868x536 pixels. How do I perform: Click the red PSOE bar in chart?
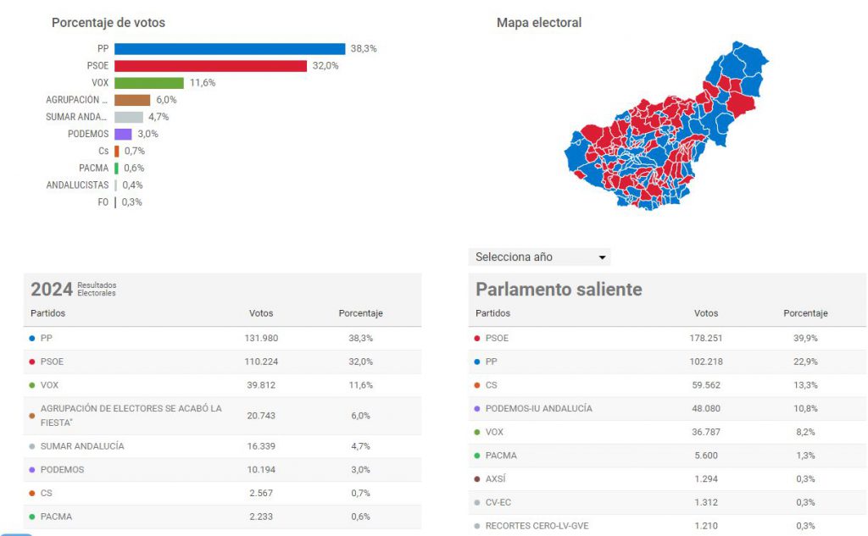[x=210, y=66]
